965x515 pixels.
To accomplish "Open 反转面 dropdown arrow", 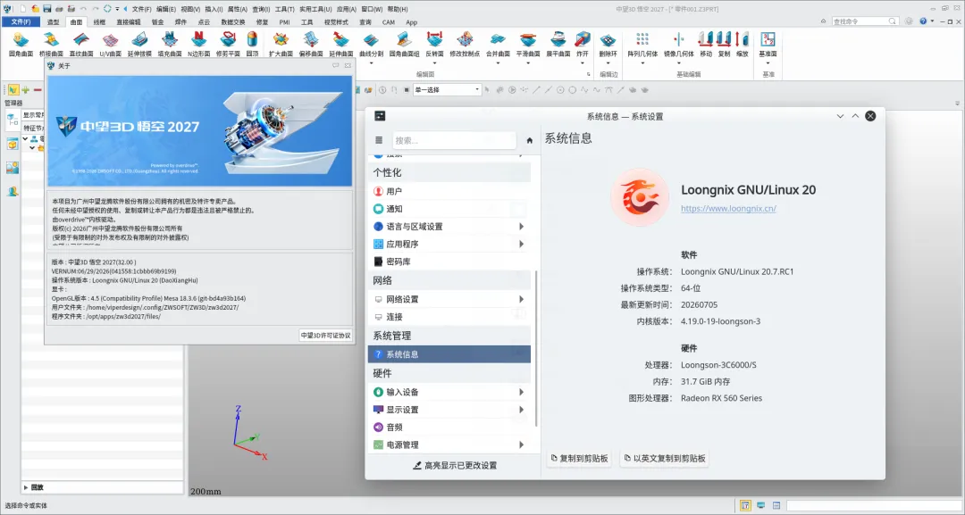I will pos(434,63).
